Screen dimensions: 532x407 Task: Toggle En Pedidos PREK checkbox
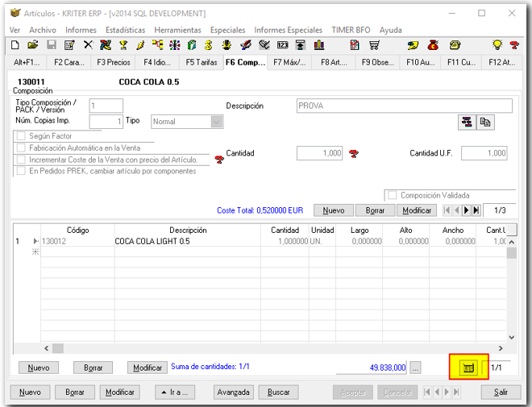(21, 171)
